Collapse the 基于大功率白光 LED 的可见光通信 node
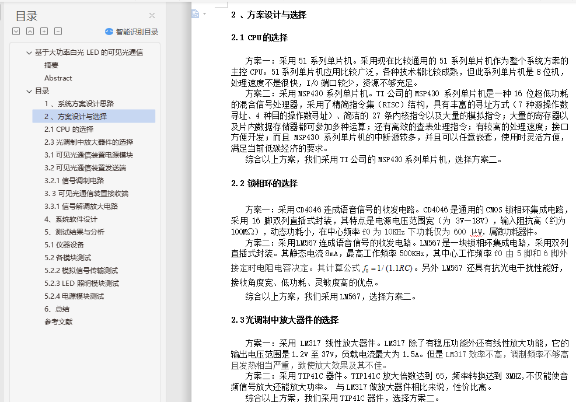The image size is (576, 402). tap(29, 53)
